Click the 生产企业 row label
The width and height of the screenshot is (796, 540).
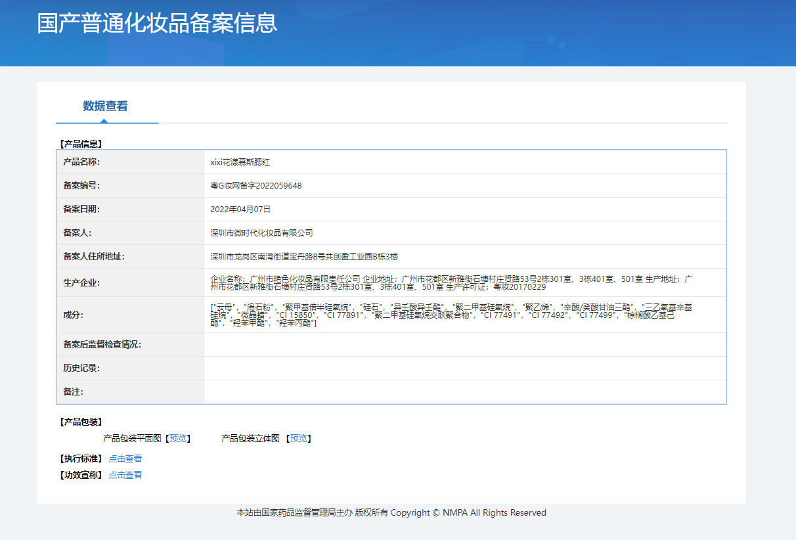tap(81, 282)
